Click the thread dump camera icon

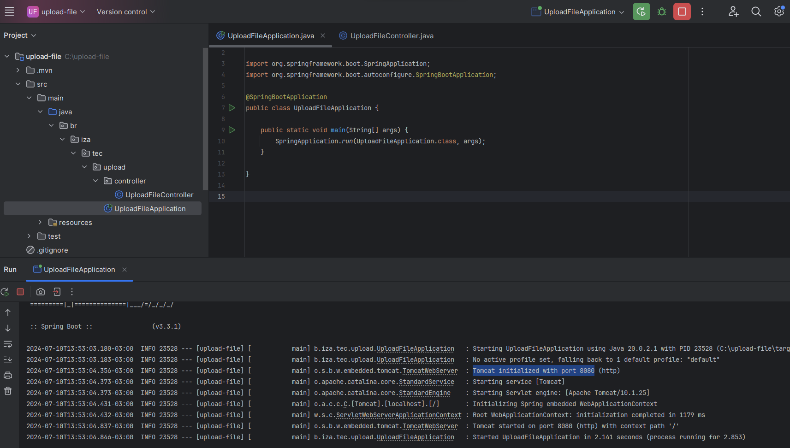(41, 292)
